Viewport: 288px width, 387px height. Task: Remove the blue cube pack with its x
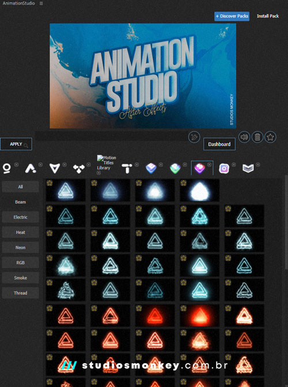click(161, 165)
